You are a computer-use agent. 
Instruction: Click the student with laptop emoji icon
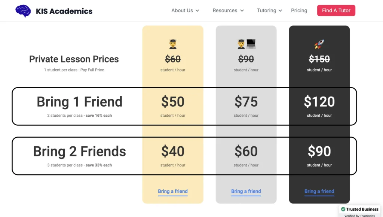pos(246,44)
